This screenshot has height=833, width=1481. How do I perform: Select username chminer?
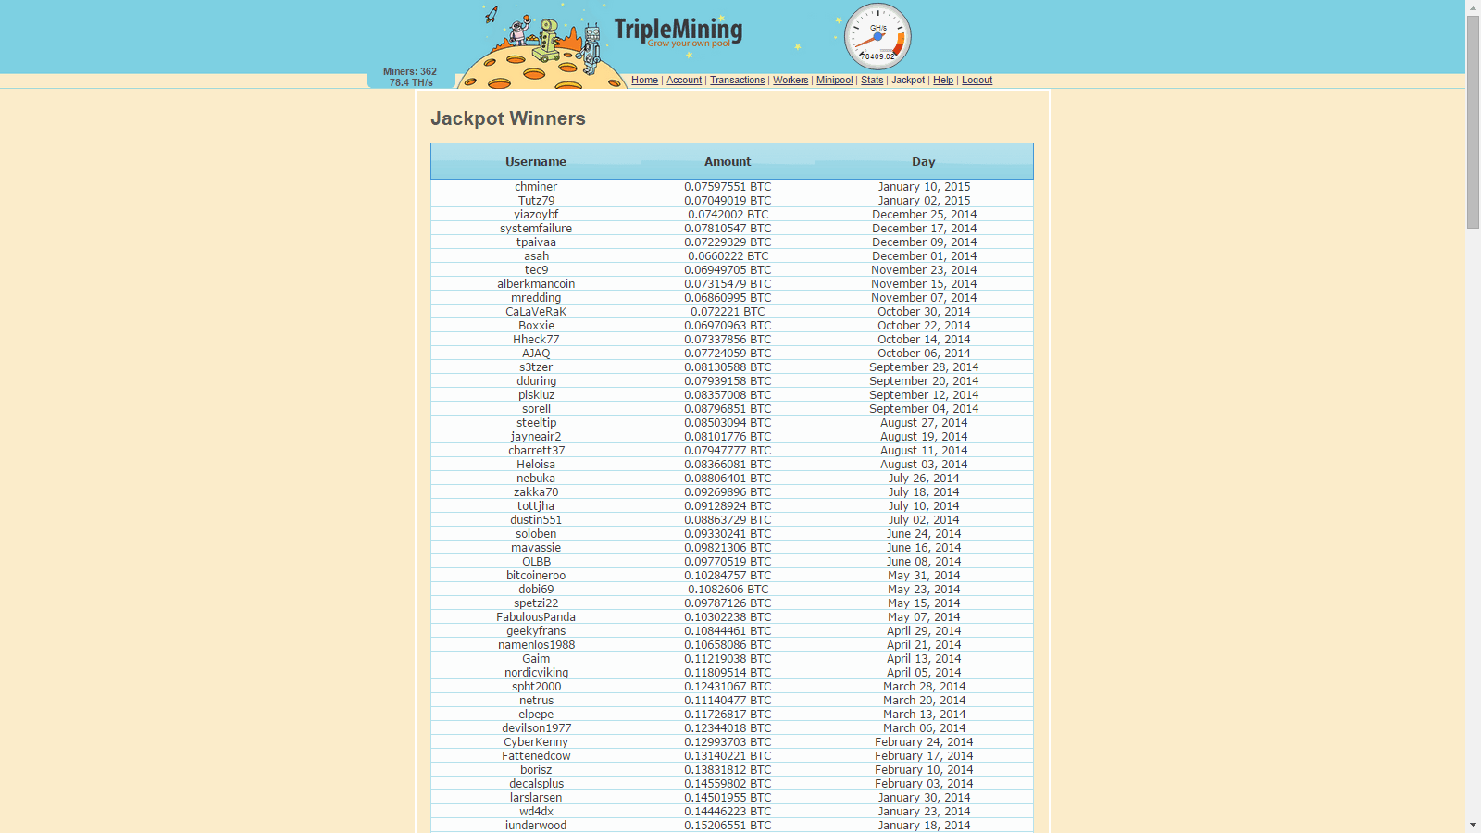pyautogui.click(x=536, y=187)
